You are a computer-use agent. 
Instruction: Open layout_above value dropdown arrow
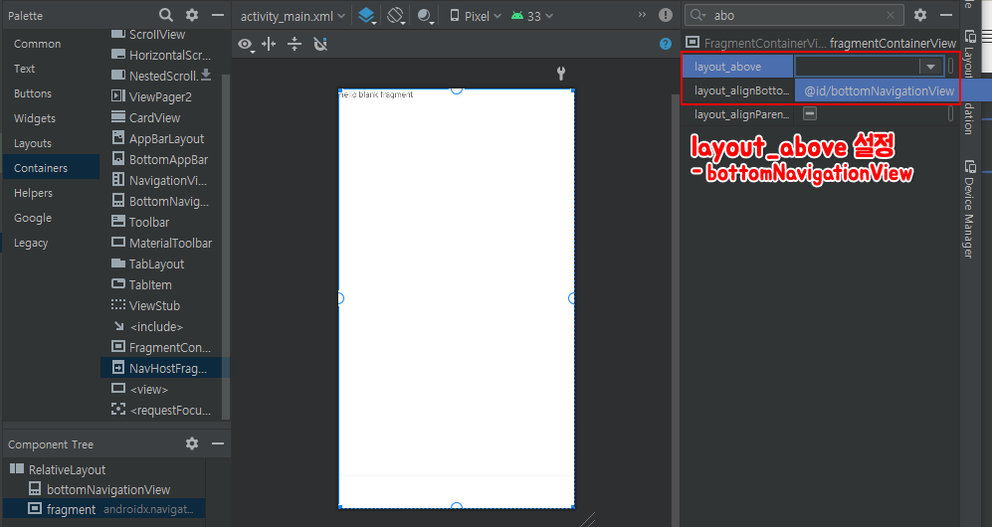pos(930,67)
